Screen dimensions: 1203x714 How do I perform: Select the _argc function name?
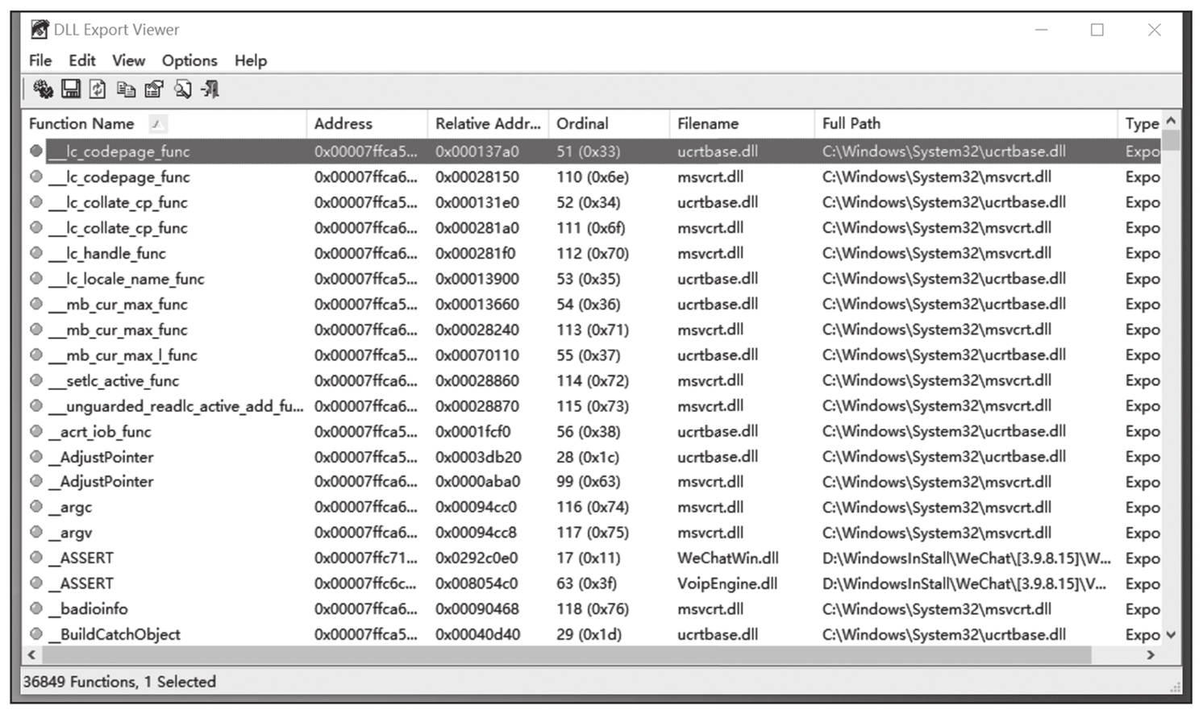click(70, 508)
